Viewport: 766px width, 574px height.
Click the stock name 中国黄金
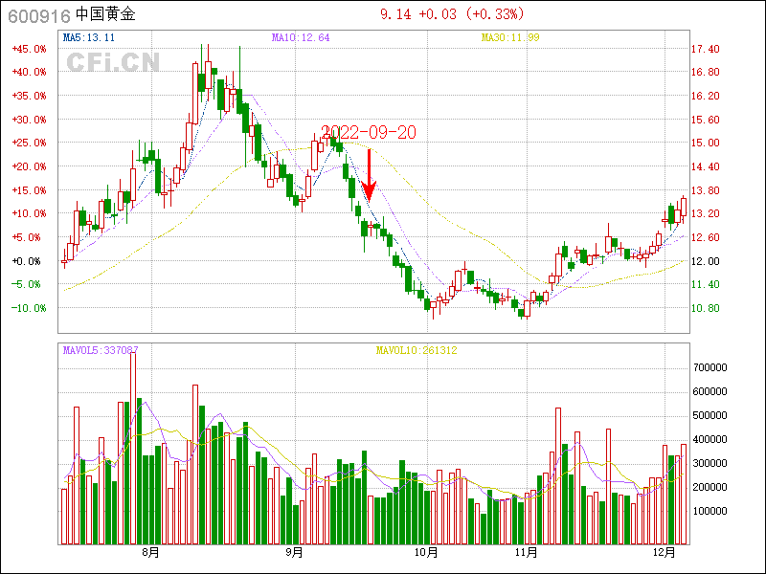tap(105, 15)
